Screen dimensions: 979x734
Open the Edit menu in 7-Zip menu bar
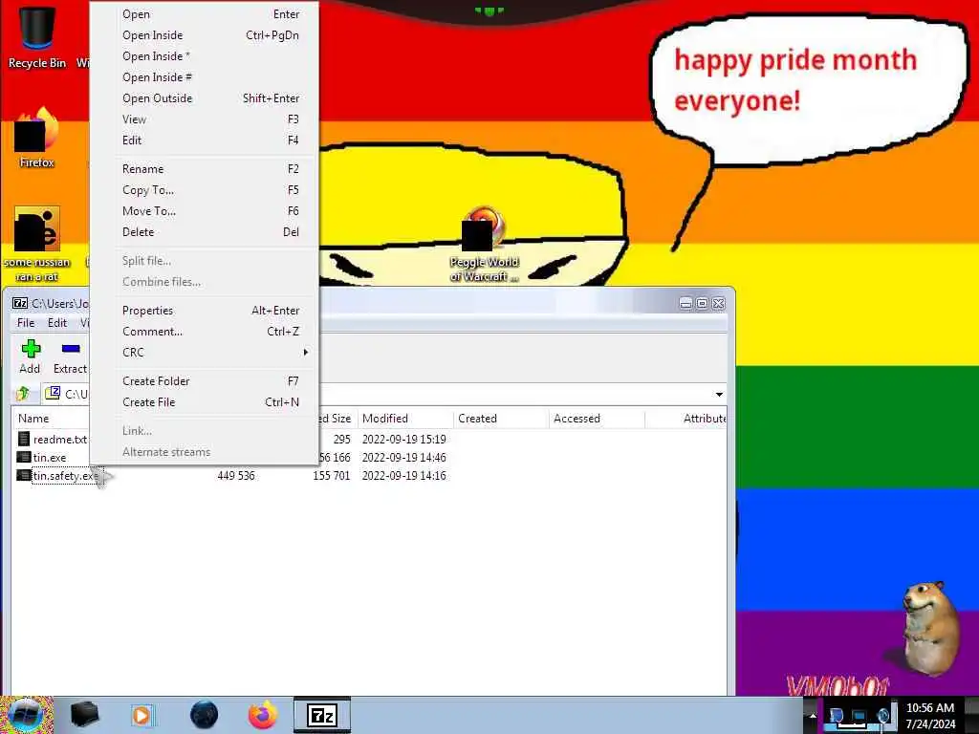(x=56, y=323)
